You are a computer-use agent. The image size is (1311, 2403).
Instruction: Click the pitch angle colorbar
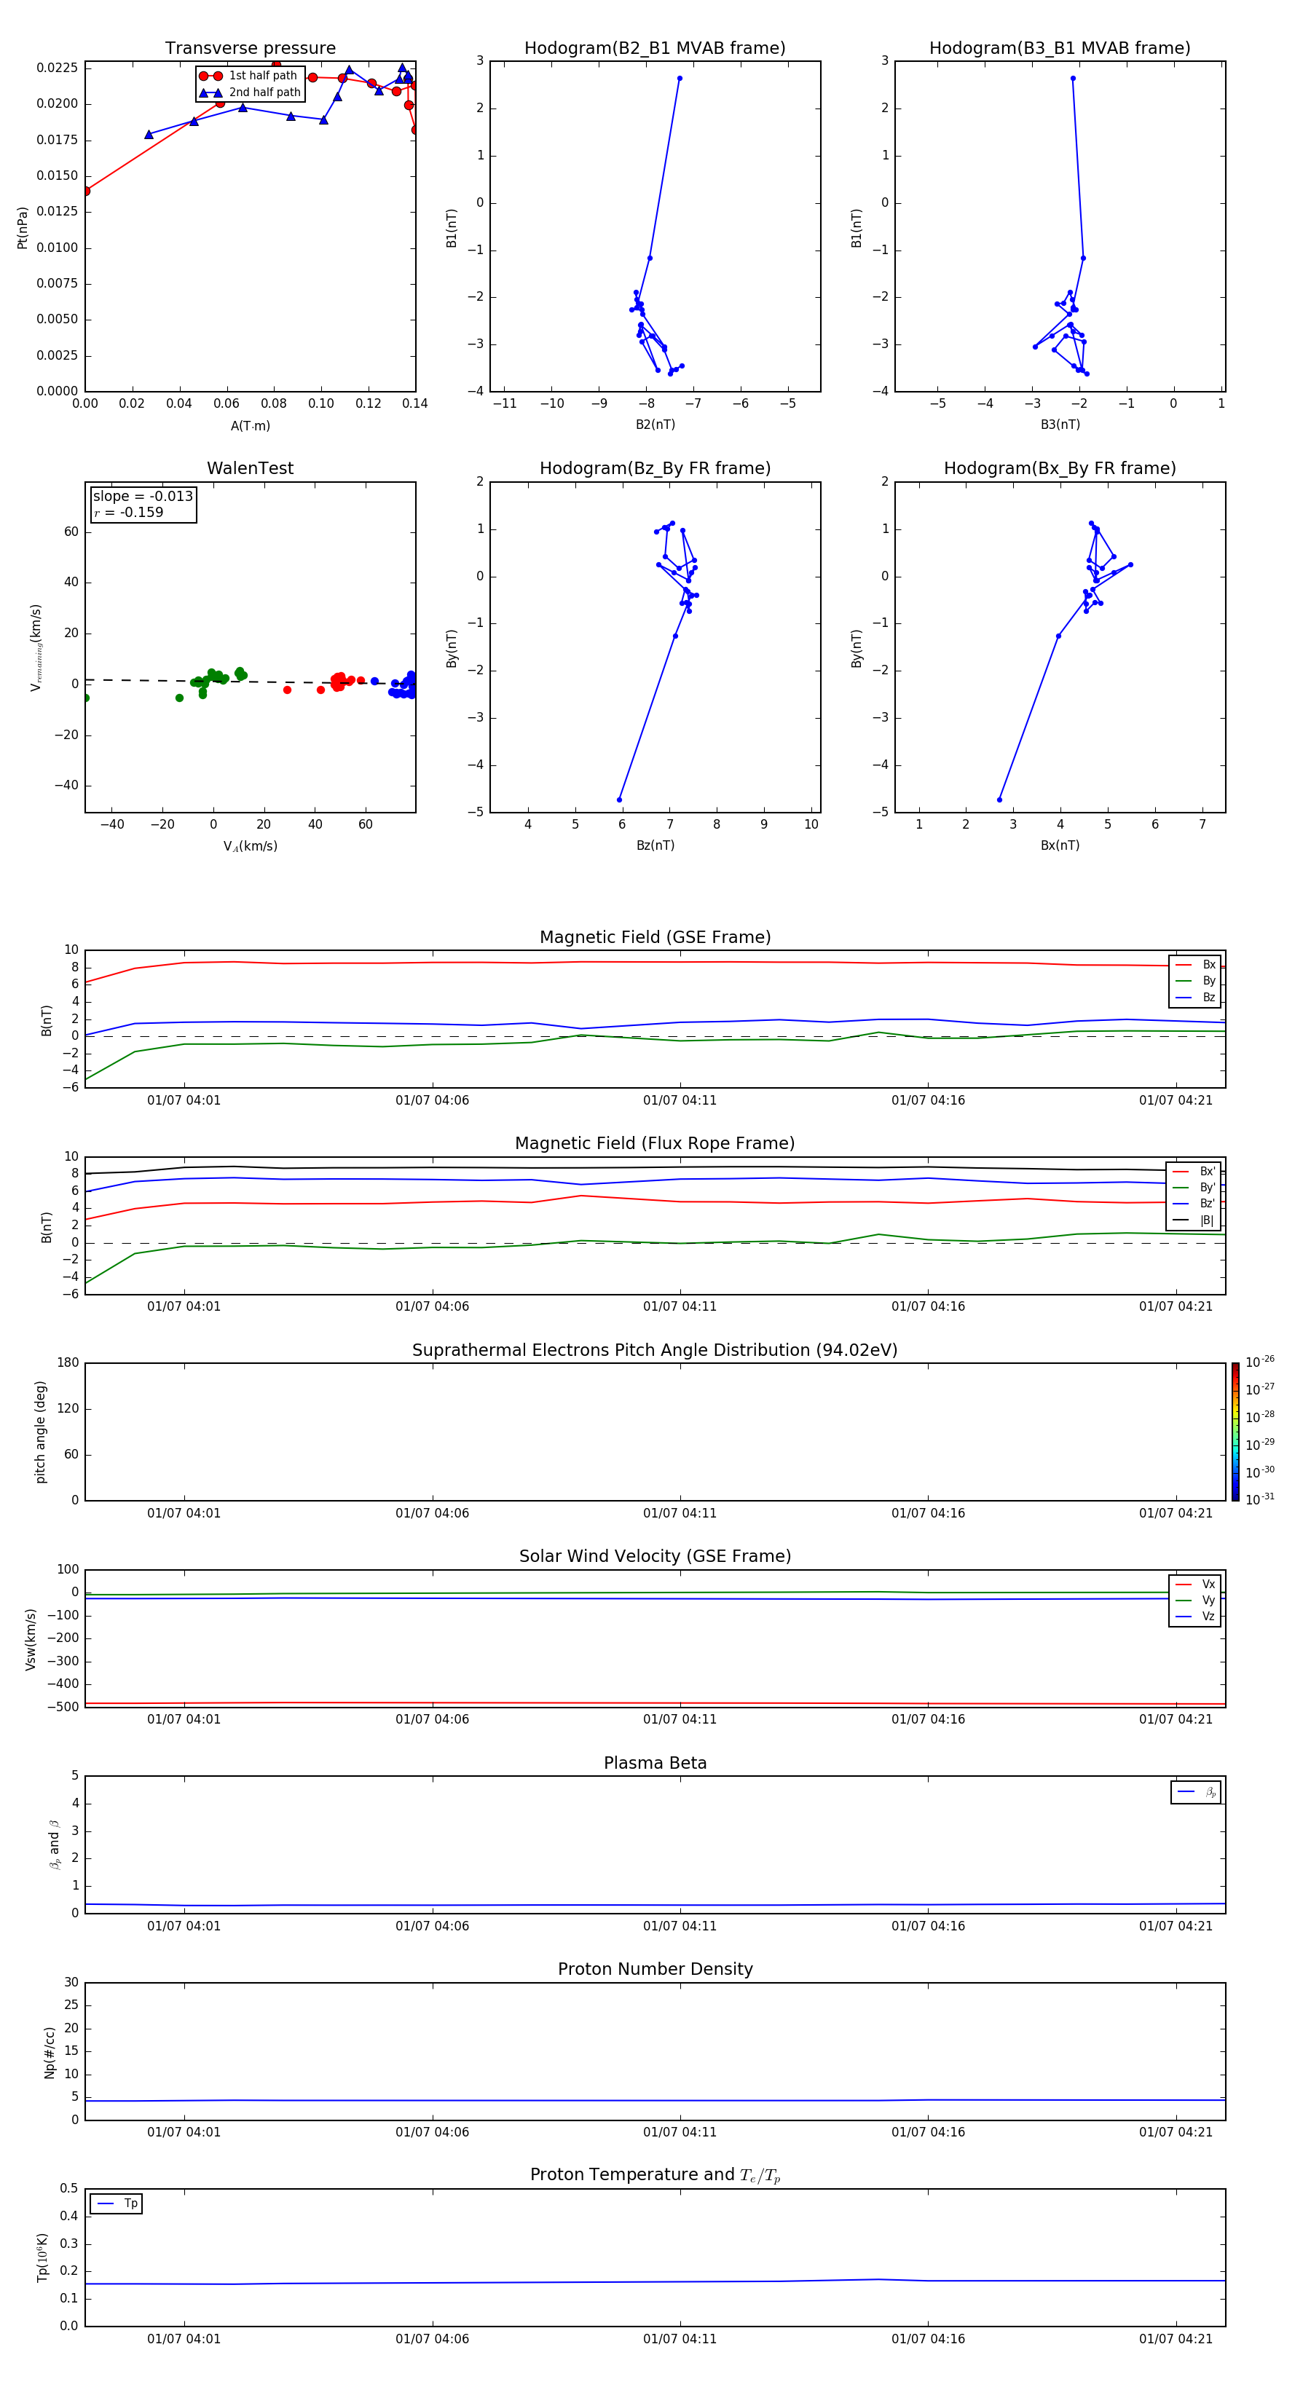[1235, 1432]
